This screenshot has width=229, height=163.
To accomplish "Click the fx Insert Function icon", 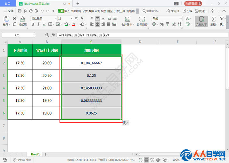I will [x=53, y=35].
